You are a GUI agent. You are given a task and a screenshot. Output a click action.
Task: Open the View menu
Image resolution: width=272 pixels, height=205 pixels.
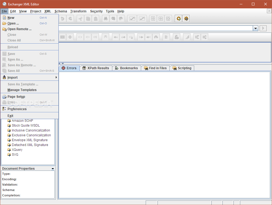[23, 11]
